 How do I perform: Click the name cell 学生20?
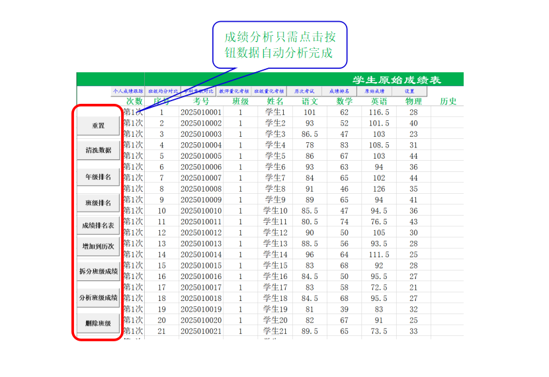point(275,320)
